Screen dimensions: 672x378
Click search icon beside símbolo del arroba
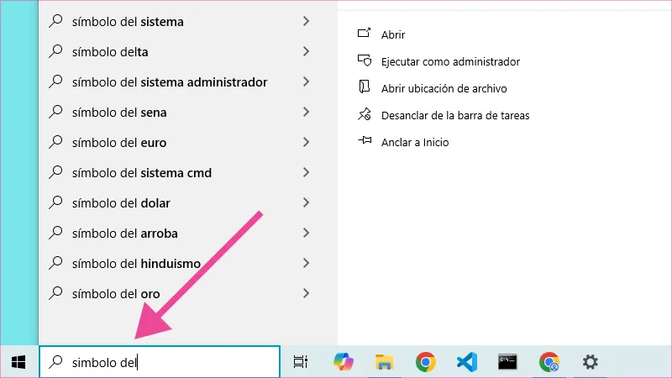[55, 234]
